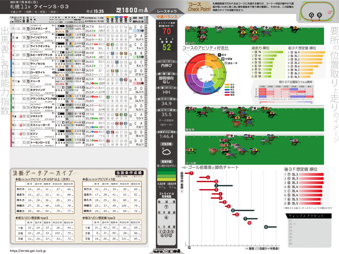Click goal chart marker number 13
The height and width of the screenshot is (254, 339).
tap(233, 210)
